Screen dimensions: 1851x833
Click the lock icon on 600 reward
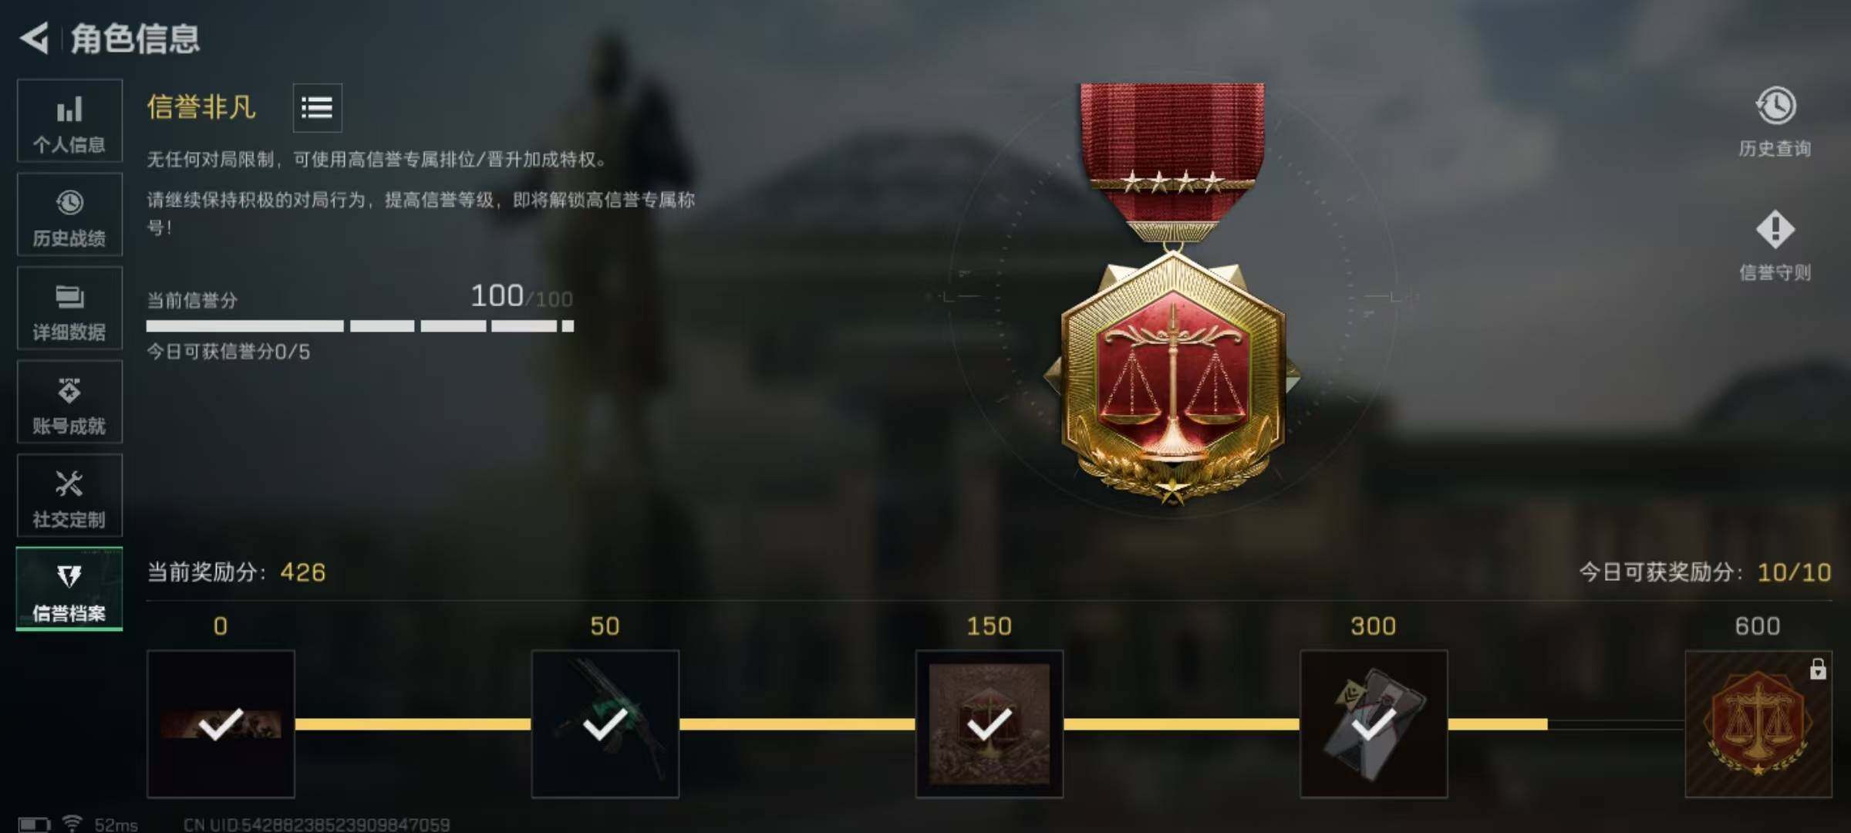(1818, 669)
